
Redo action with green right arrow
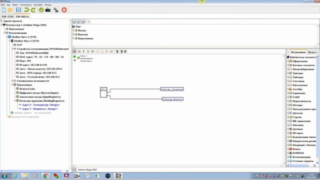click(33, 10)
